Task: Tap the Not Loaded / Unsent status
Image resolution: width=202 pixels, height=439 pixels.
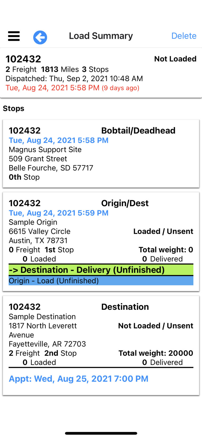Action: coord(155,326)
